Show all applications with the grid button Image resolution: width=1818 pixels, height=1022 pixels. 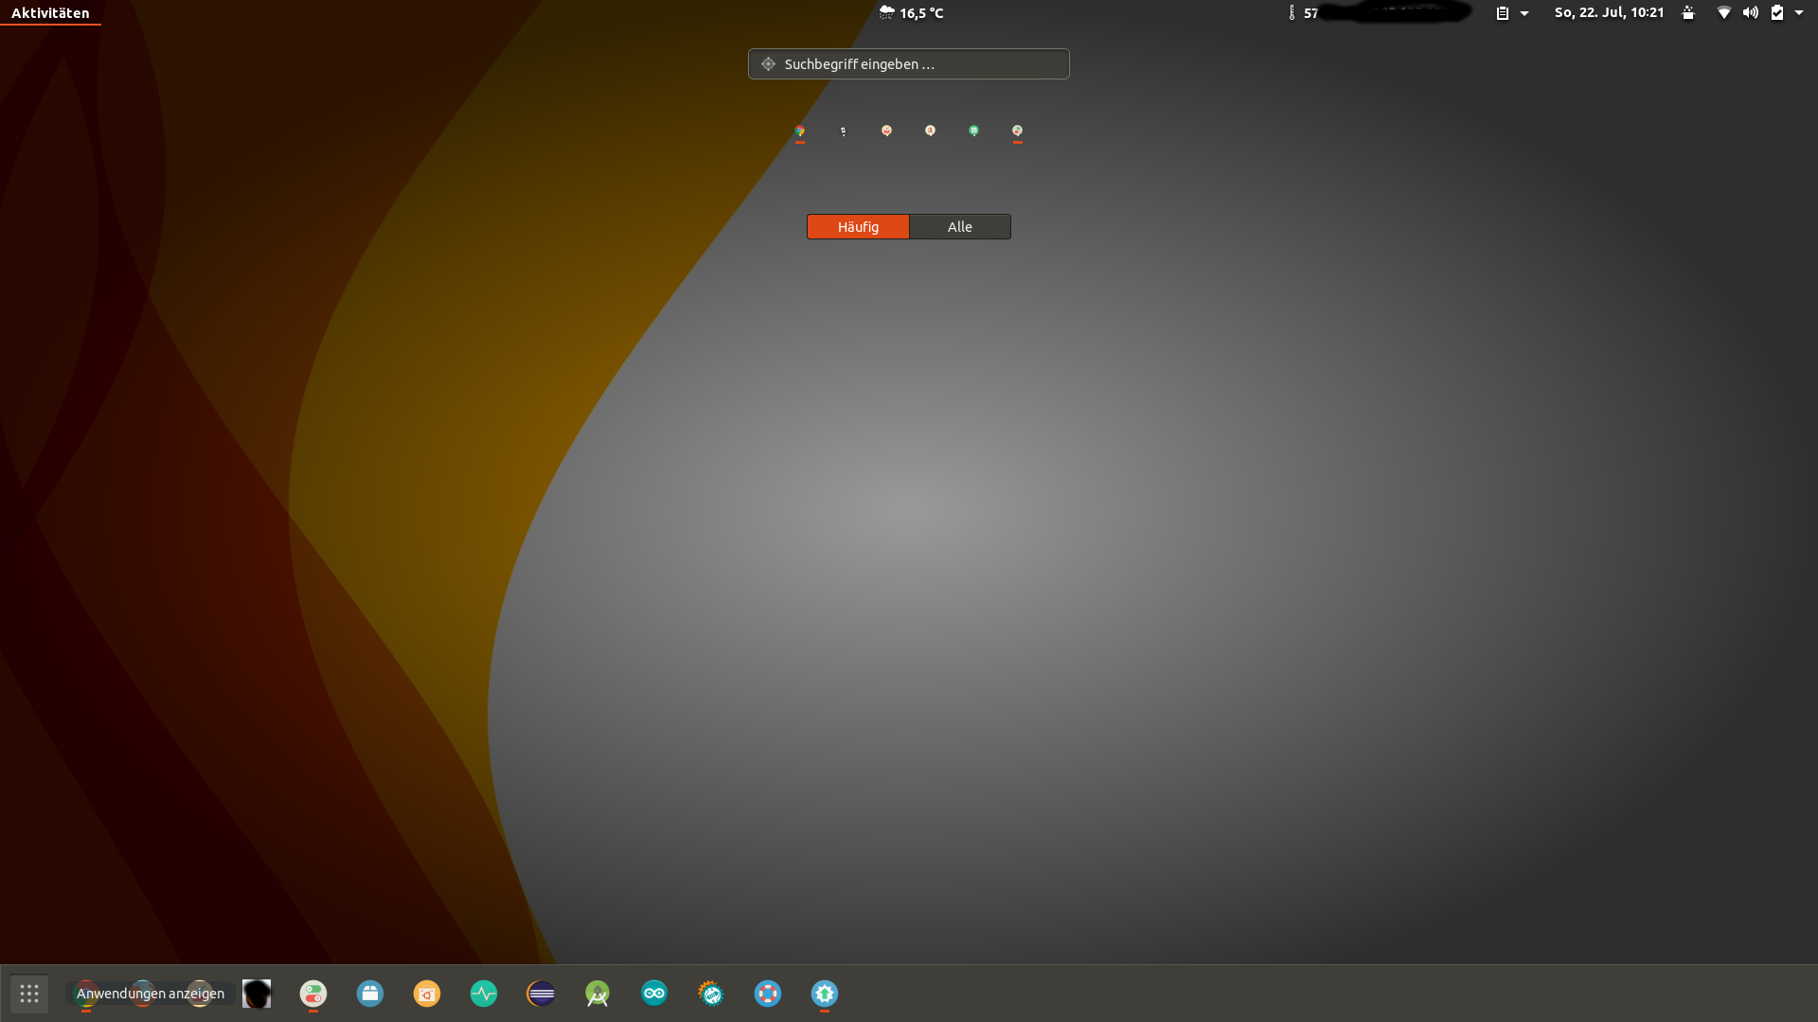(28, 994)
